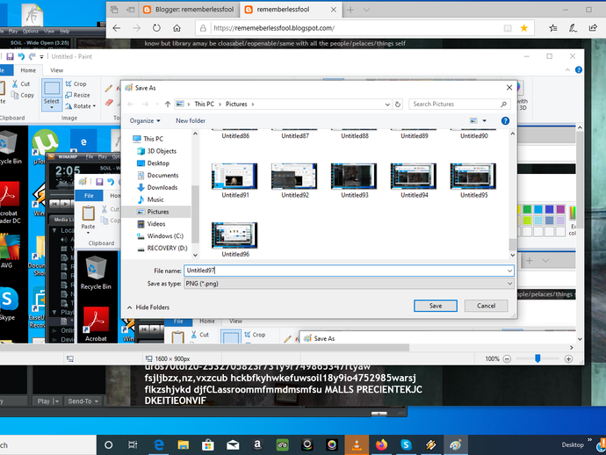The width and height of the screenshot is (606, 455).
Task: Open Windows (C:) drive in navigation pane
Action: point(165,235)
